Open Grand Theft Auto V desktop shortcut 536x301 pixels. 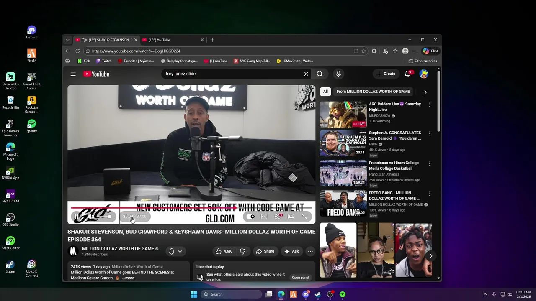coord(32,82)
